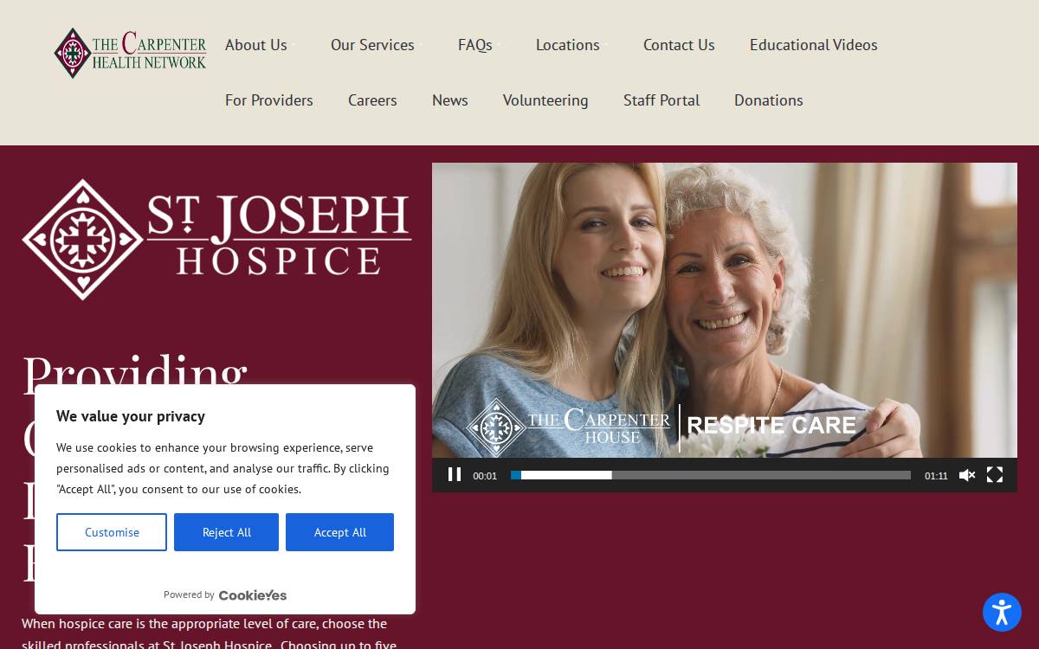Open Educational Videos page

click(814, 45)
